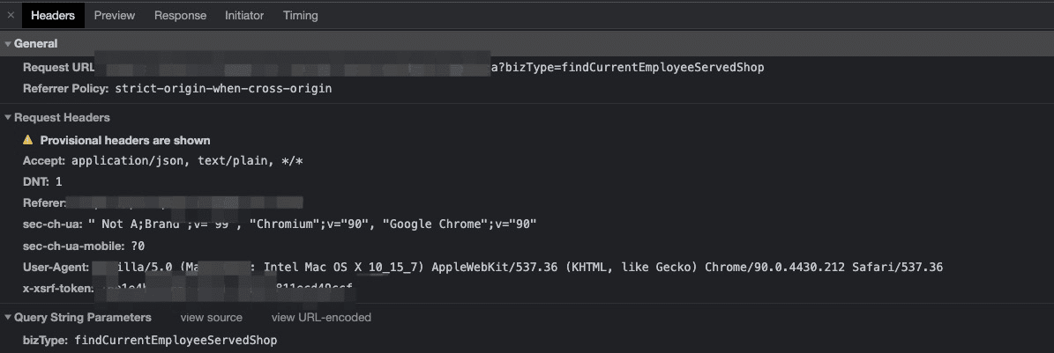Switch to the Initiator tab
The width and height of the screenshot is (1054, 353).
tap(244, 15)
